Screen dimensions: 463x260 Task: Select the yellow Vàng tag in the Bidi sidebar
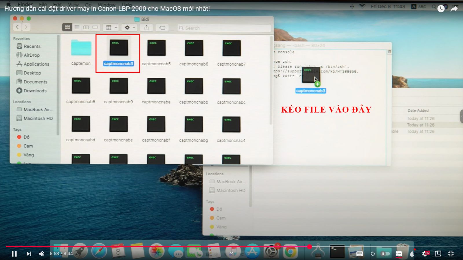coord(25,155)
